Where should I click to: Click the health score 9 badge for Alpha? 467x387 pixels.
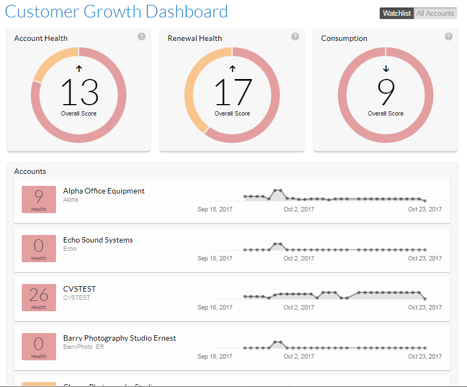pos(39,199)
